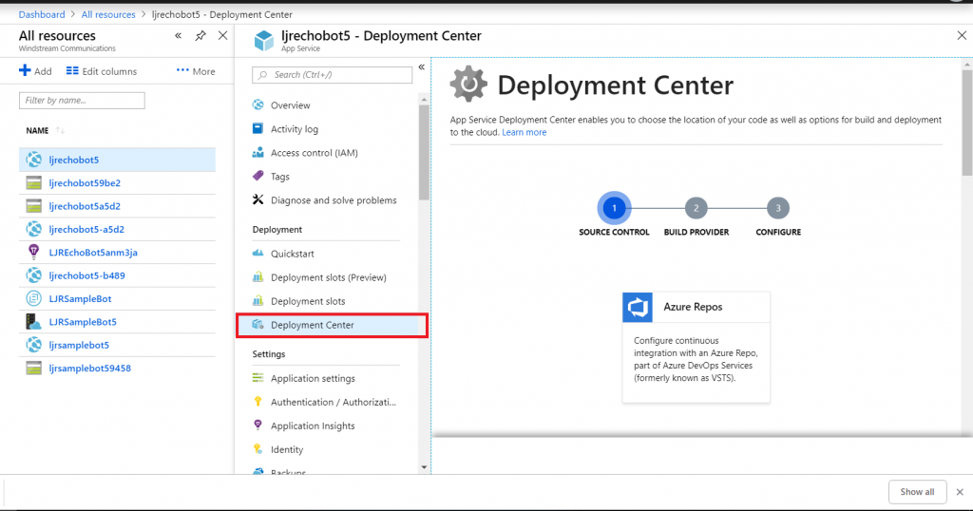Focus the Filter by name field
Screen dimensions: 973x511
point(82,101)
